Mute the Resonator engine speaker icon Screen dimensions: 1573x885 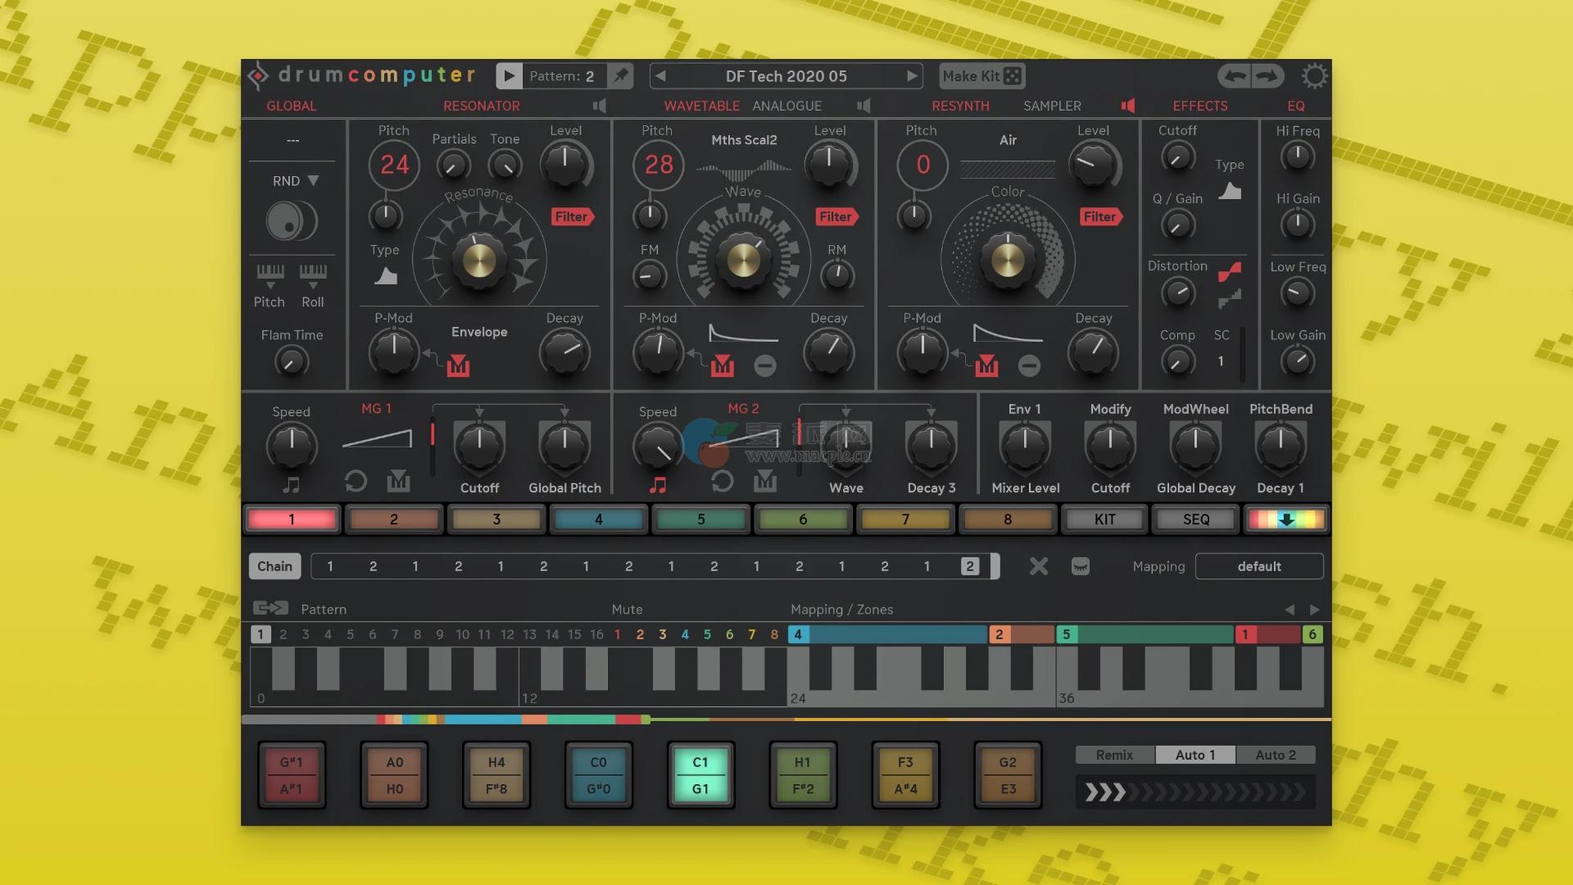pyautogui.click(x=600, y=106)
